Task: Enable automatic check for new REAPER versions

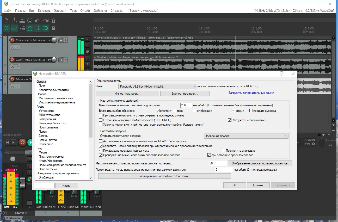Action: pyautogui.click(x=101, y=141)
